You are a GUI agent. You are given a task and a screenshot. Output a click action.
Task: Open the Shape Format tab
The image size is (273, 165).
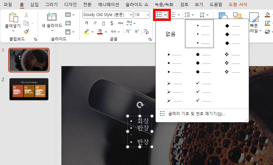[x=238, y=4]
